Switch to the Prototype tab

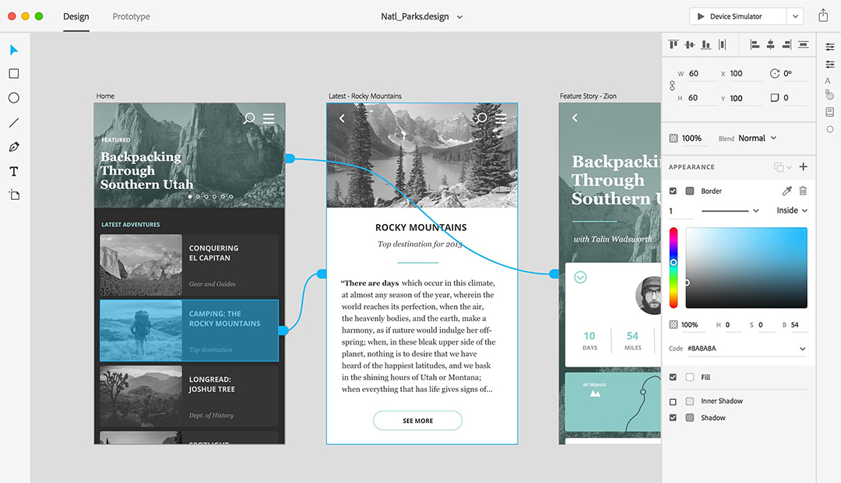pos(132,16)
